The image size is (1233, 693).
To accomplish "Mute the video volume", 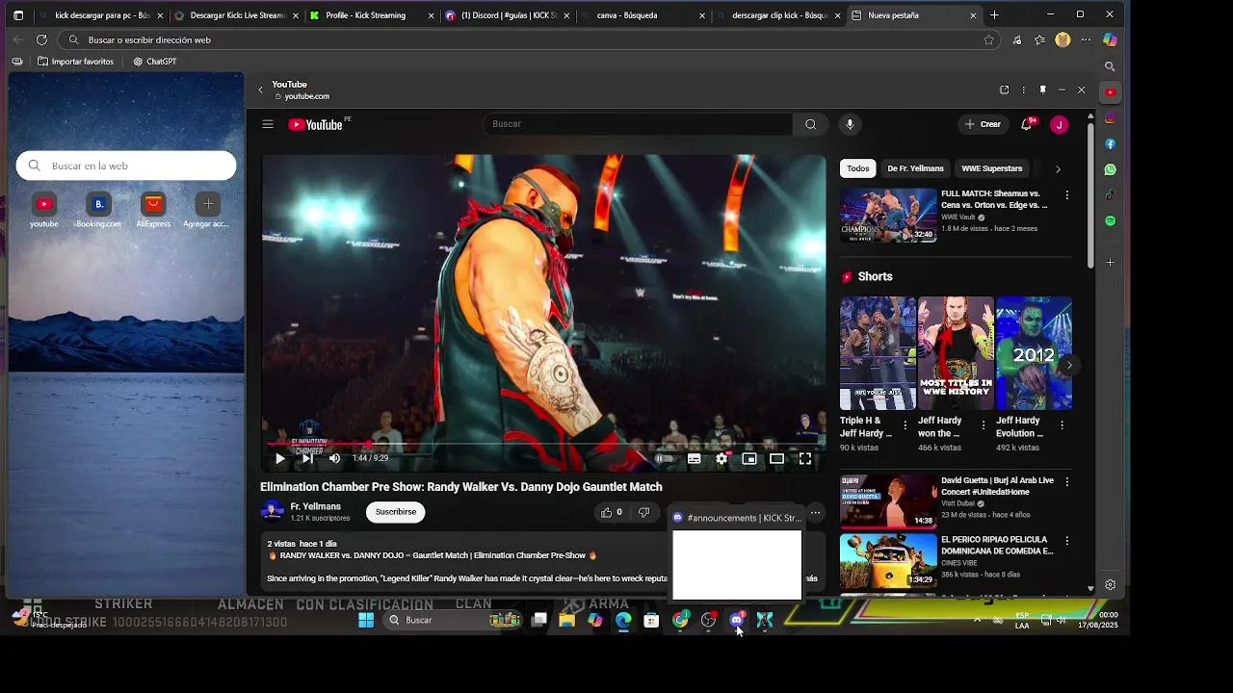I will 334,459.
